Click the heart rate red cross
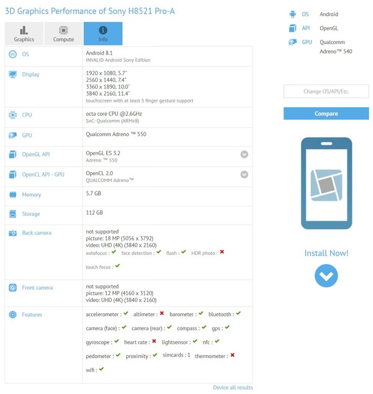373x394 pixels. pyautogui.click(x=154, y=341)
